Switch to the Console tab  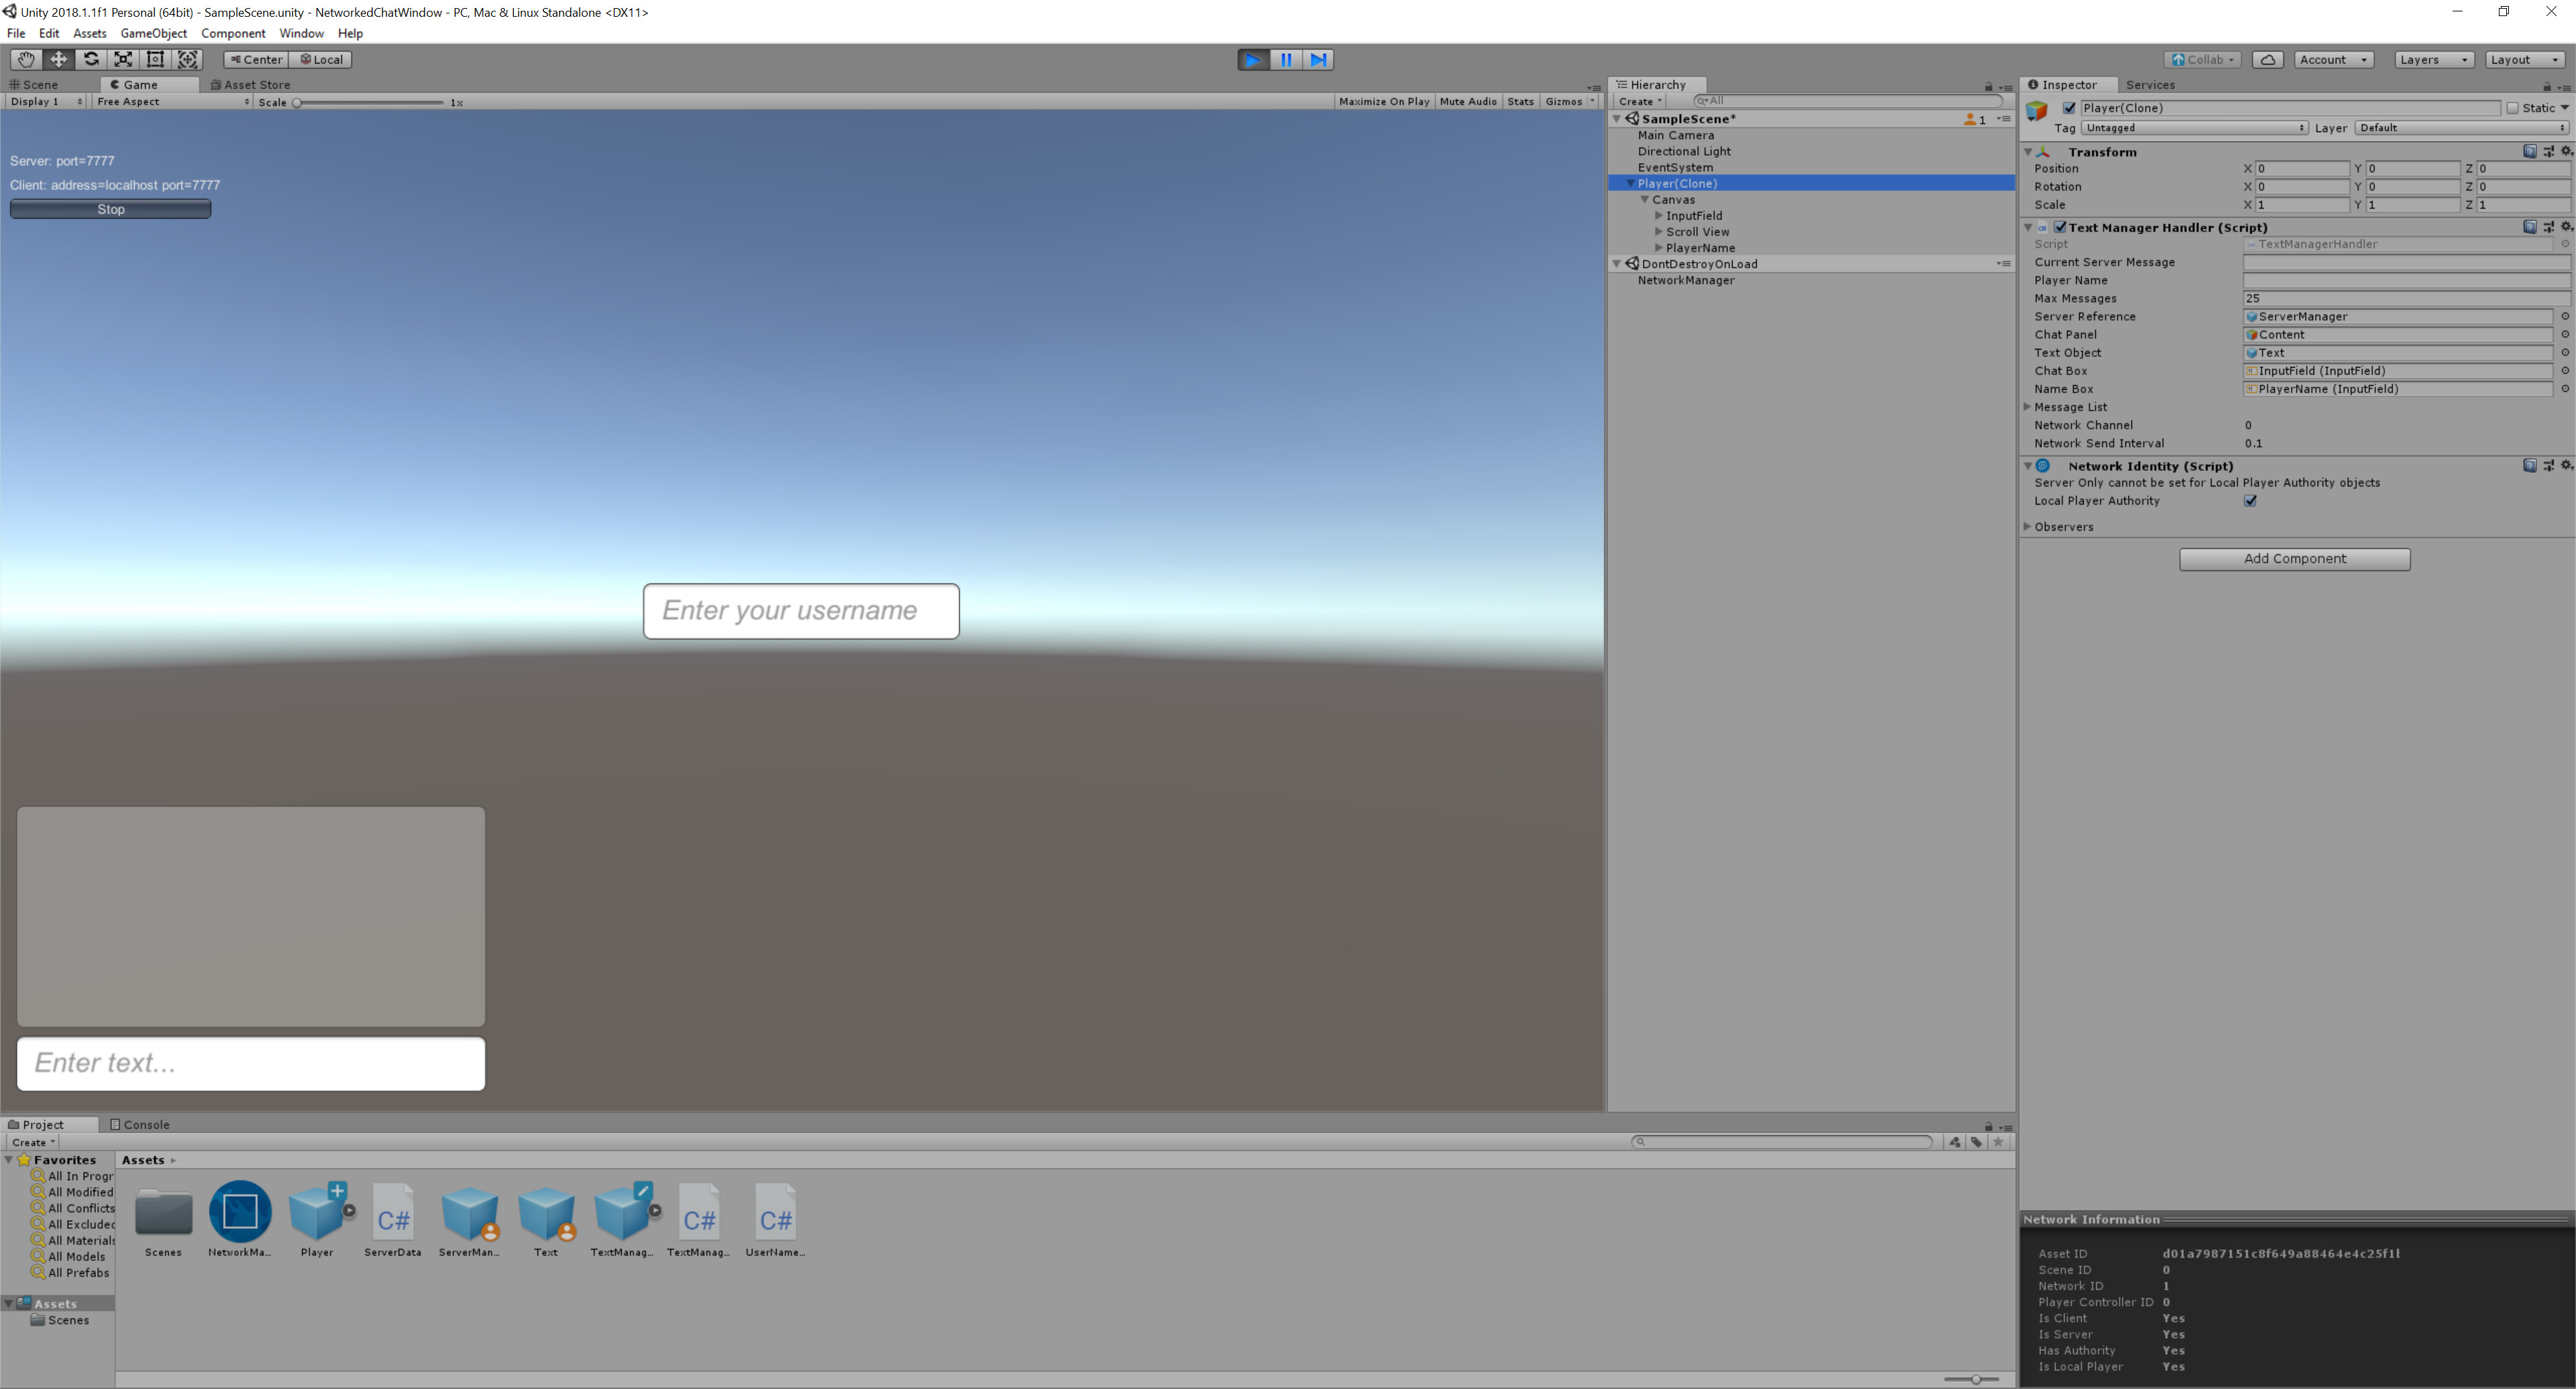pos(145,1124)
